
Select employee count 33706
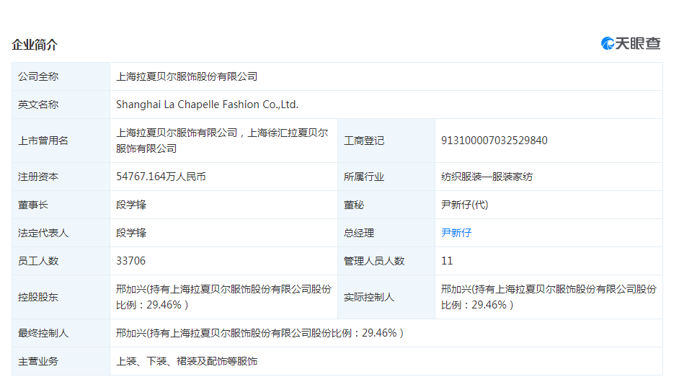130,261
